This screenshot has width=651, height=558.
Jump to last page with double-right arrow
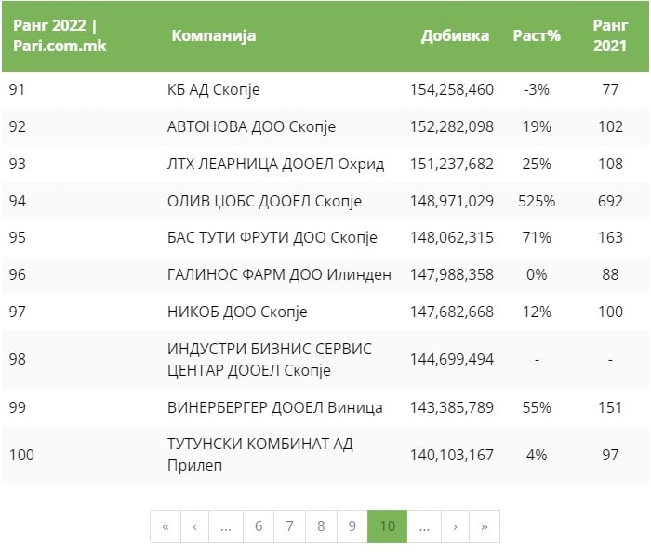pos(485,526)
